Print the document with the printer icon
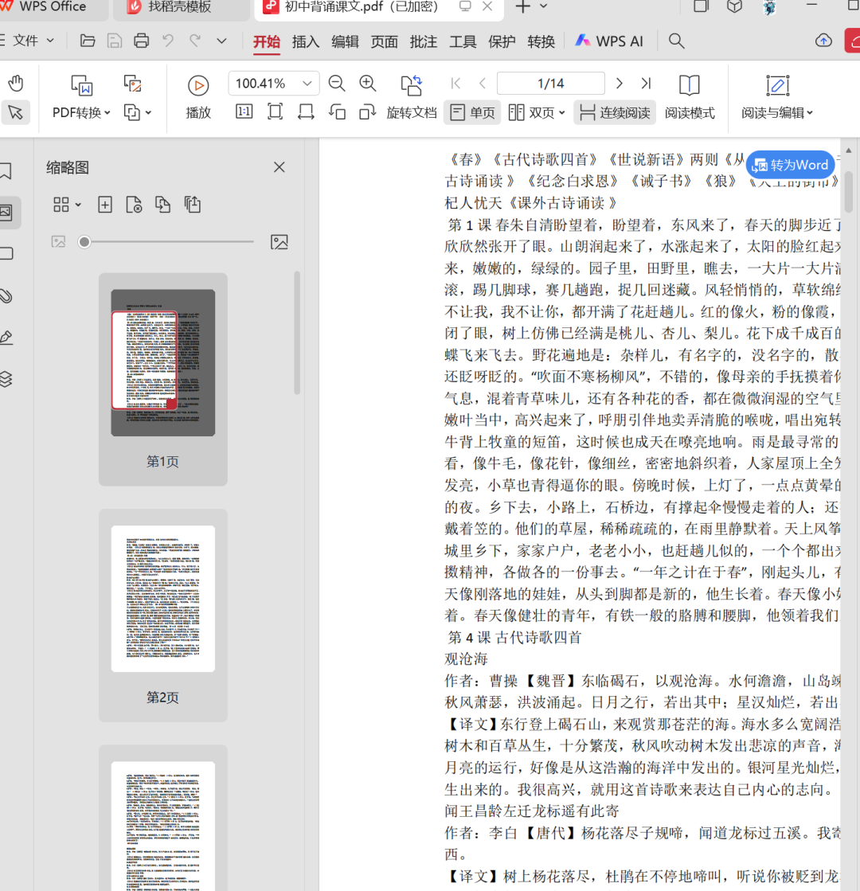 (x=141, y=41)
